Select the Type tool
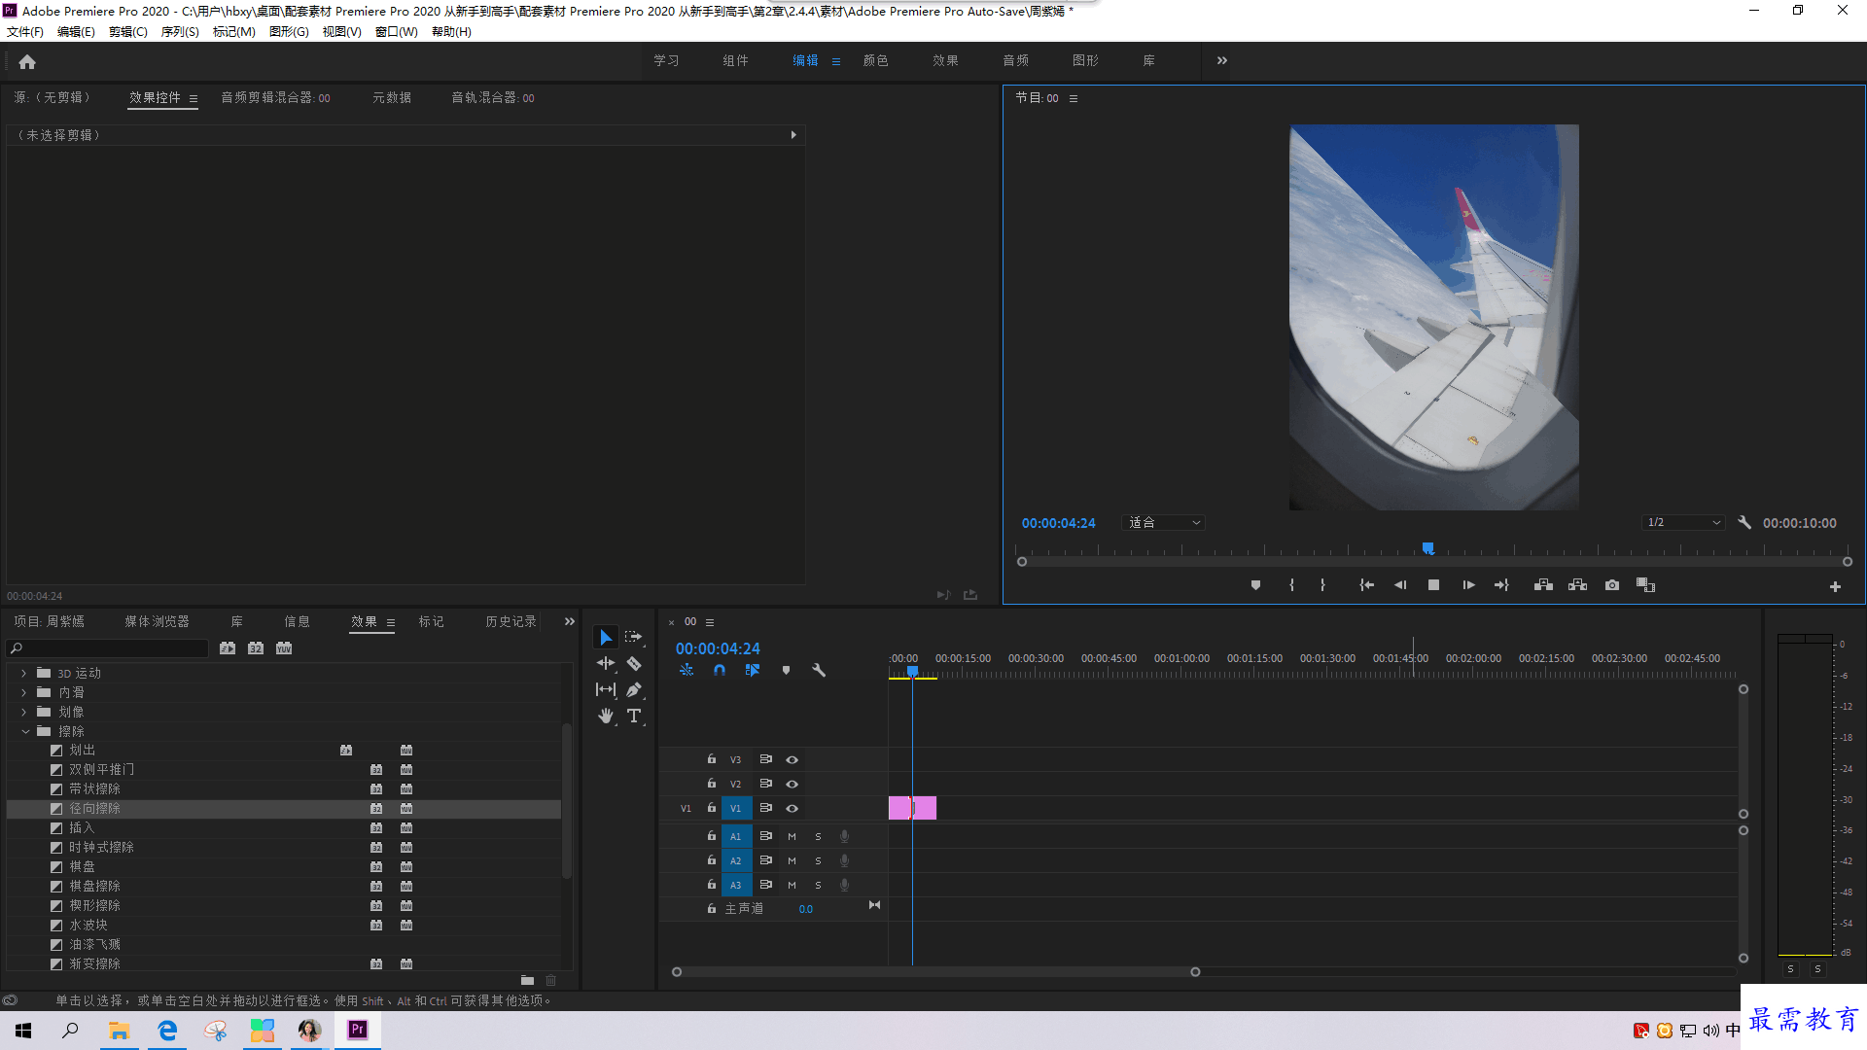The height and width of the screenshot is (1050, 1867). (x=634, y=716)
